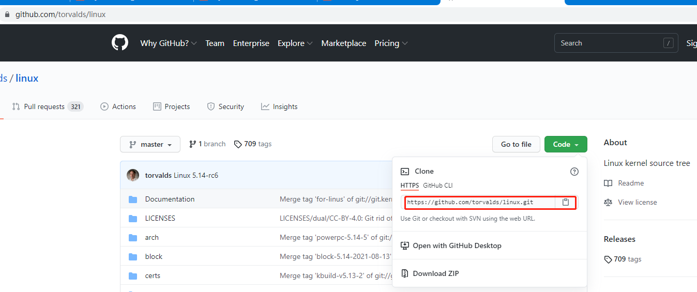Image resolution: width=697 pixels, height=292 pixels.
Task: Click the 321 pull requests counter badge
Action: [75, 106]
